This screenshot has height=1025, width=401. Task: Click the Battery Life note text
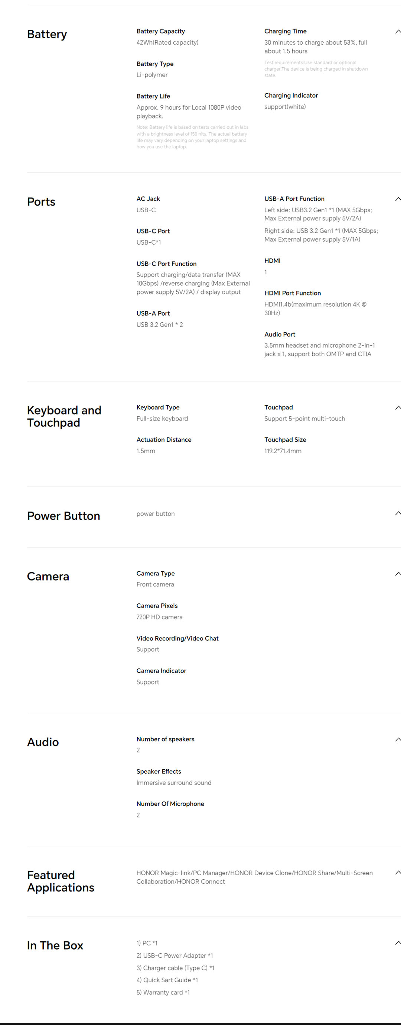(x=192, y=137)
